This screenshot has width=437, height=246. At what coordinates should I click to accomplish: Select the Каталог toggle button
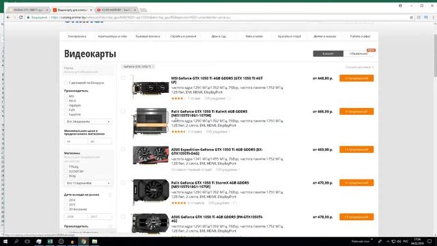coord(328,53)
